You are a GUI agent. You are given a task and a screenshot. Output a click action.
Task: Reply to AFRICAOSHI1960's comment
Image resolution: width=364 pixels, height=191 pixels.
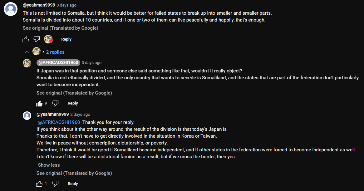tap(73, 103)
